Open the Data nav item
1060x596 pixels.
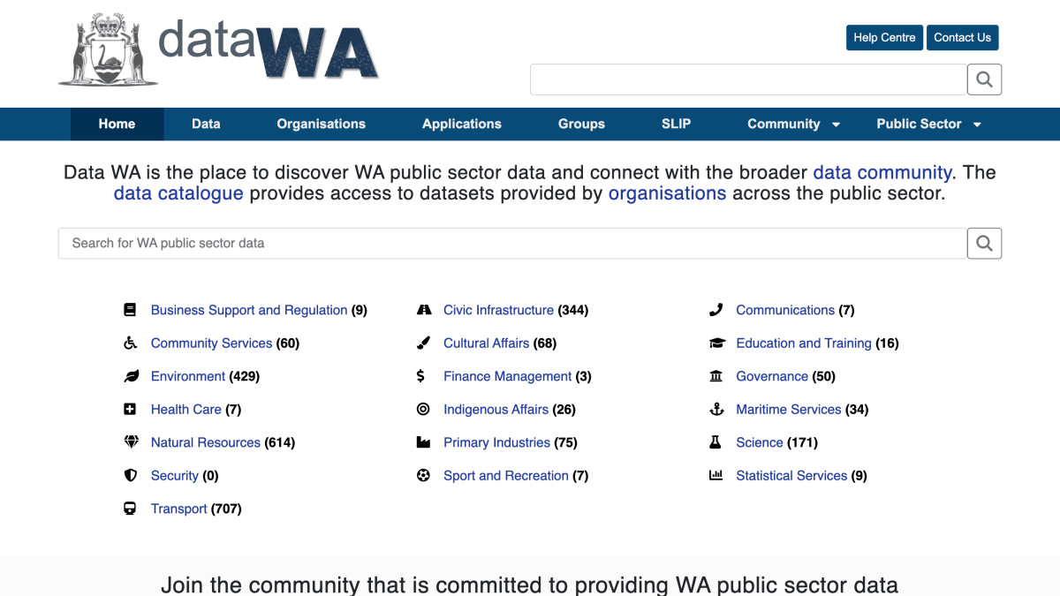tap(206, 124)
